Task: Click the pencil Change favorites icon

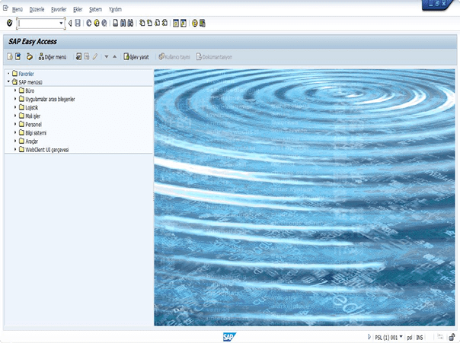Action: [x=95, y=57]
